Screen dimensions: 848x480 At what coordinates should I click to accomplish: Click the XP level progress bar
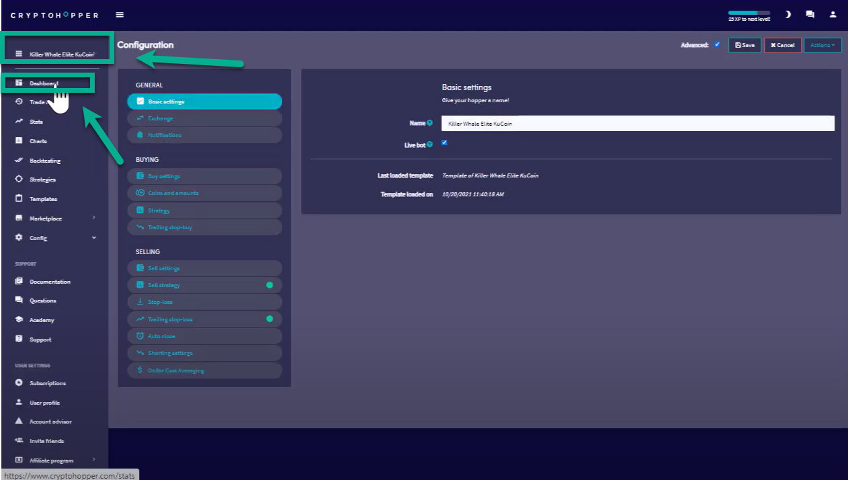click(x=749, y=13)
